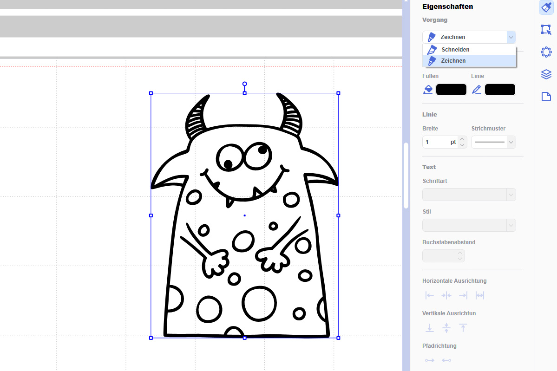Collapse the Vorgang dropdown arrow

pos(511,37)
